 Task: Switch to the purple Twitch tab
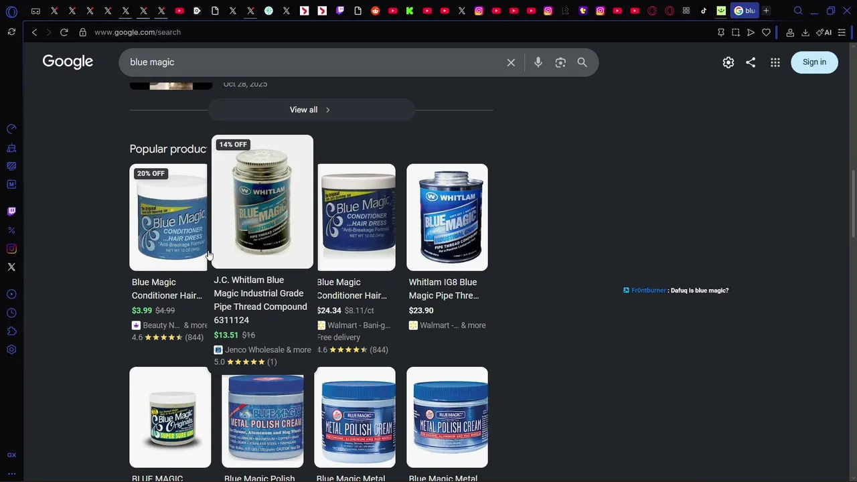click(x=340, y=11)
